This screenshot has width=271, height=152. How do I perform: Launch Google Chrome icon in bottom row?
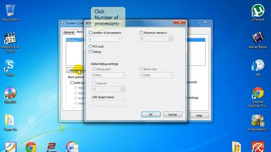(31, 147)
